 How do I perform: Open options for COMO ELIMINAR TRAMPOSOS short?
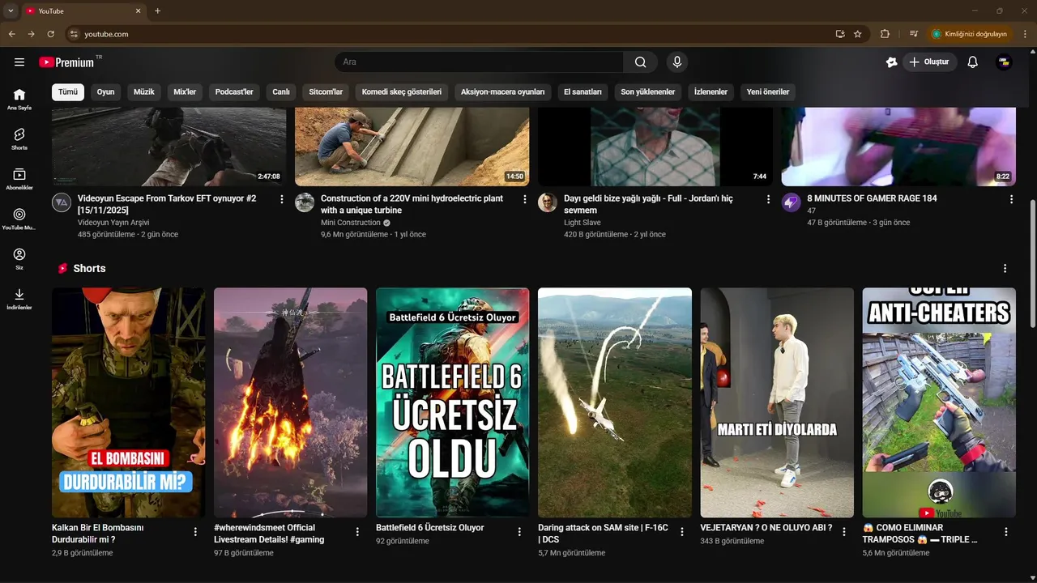click(1006, 532)
